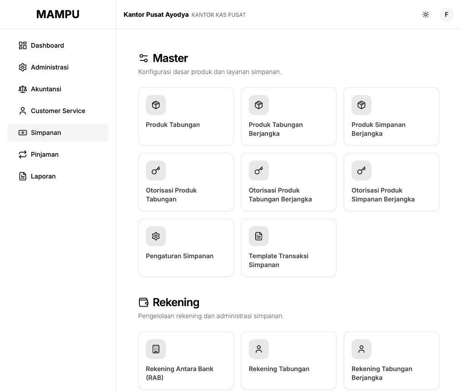461x392 pixels.
Task: Click the KANTOR KAS PUSAT label
Action: pos(218,15)
